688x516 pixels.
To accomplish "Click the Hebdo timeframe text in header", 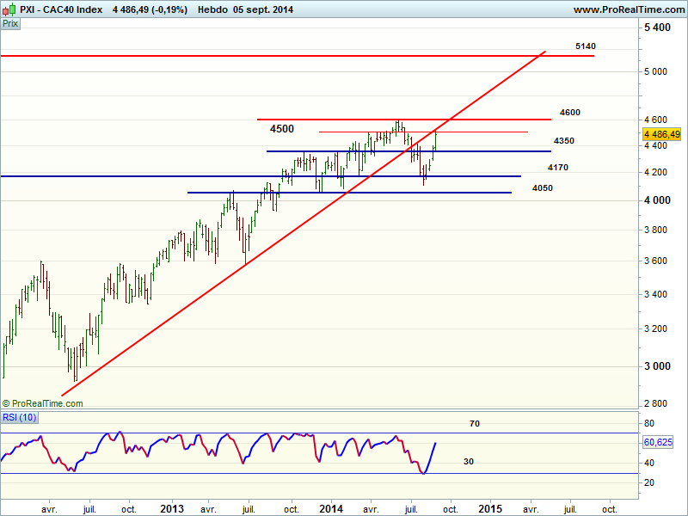I will [x=212, y=9].
